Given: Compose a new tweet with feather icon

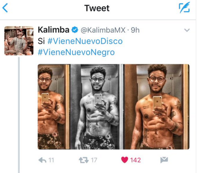Looking at the screenshot, I should (x=184, y=8).
